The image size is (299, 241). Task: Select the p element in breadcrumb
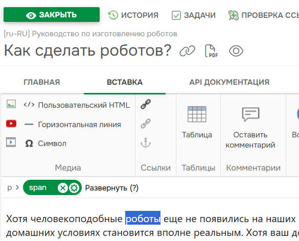pos(10,188)
